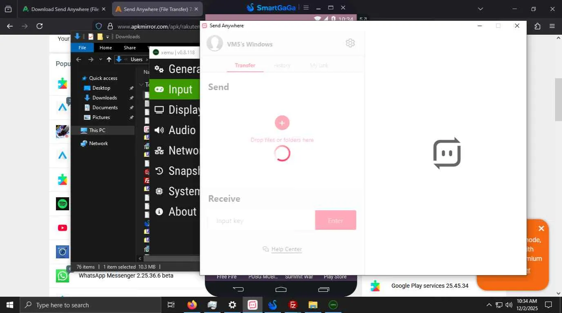562x313 pixels.
Task: Open the History tab in Send Anywhere
Action: pos(282,65)
